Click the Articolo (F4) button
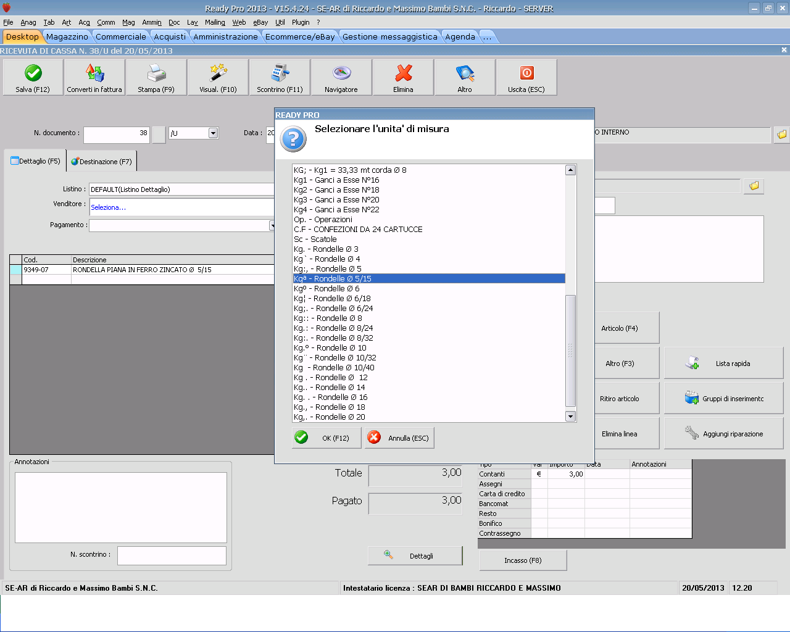 pyautogui.click(x=620, y=328)
